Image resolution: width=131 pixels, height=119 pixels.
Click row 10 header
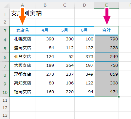pyautogui.click(x=5, y=92)
